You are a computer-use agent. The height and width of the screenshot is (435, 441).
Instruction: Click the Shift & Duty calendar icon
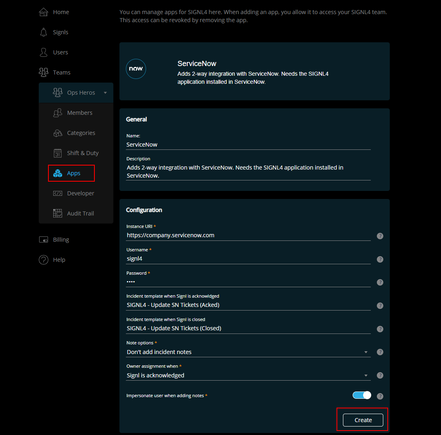tap(58, 153)
